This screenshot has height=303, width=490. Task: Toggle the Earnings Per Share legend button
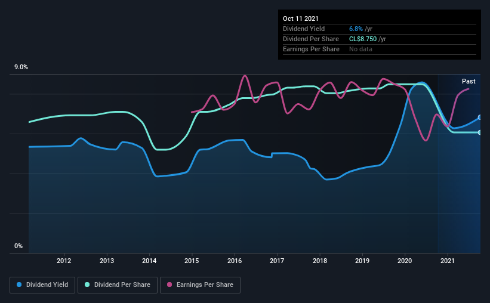point(200,285)
